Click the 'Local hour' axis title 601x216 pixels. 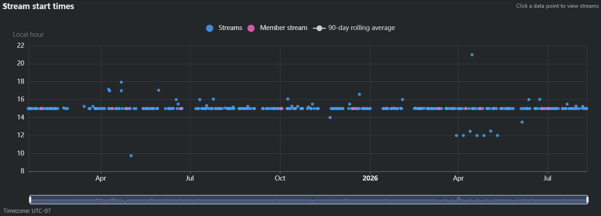pyautogui.click(x=28, y=35)
